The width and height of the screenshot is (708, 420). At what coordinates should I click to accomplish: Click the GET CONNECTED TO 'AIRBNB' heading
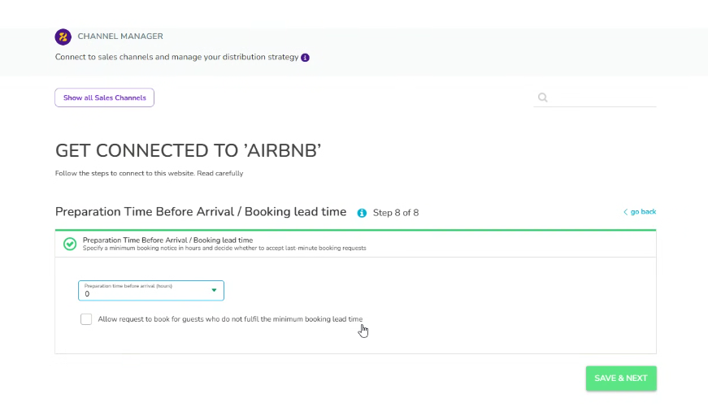tap(189, 150)
